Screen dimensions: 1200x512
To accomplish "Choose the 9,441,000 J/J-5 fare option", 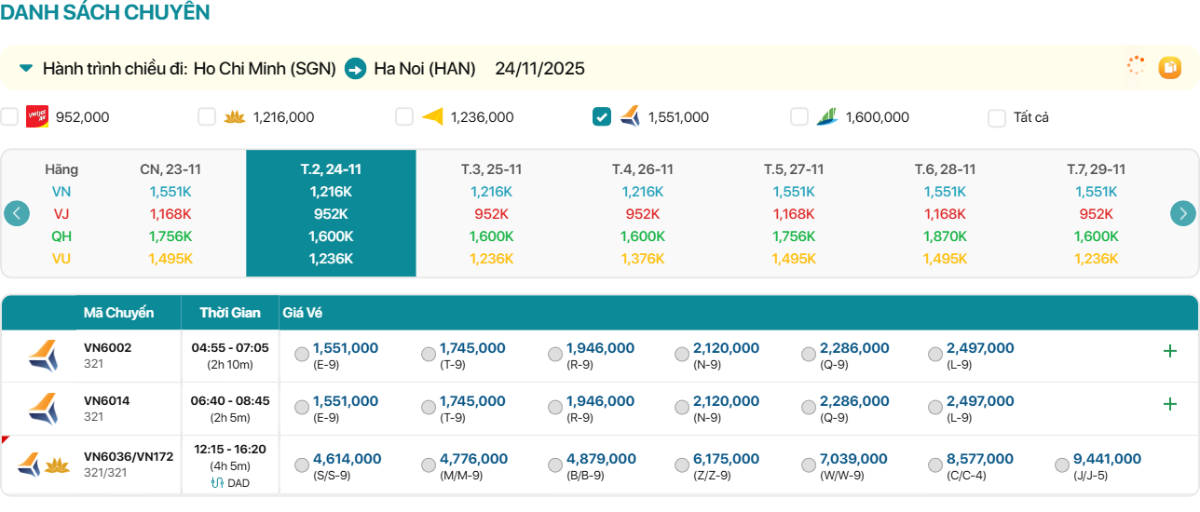I will [x=1062, y=465].
